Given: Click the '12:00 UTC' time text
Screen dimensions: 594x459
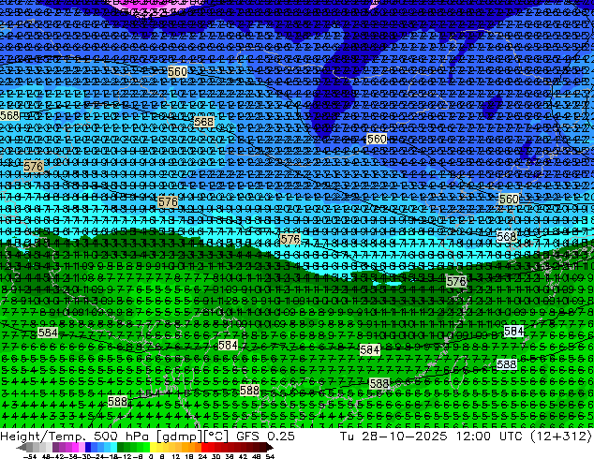Looking at the screenshot, I should (x=490, y=436).
